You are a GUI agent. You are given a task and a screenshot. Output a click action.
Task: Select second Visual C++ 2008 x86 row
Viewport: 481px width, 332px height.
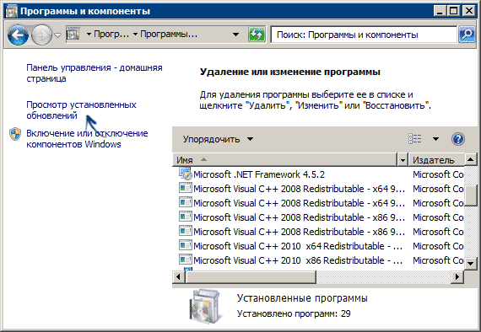[319, 232]
